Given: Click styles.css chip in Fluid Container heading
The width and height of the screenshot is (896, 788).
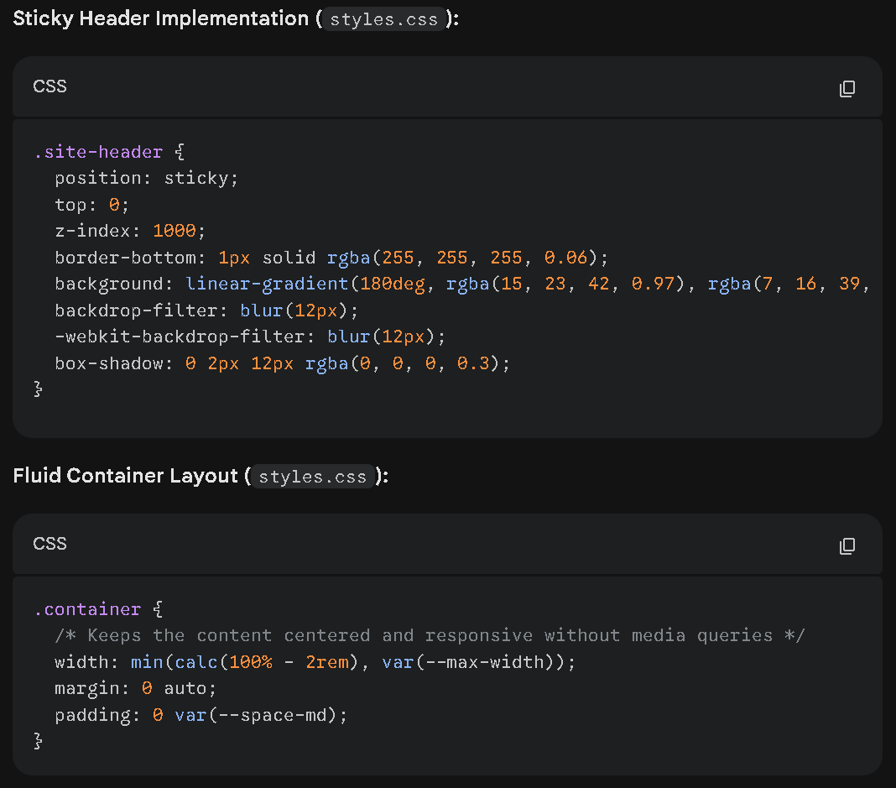Looking at the screenshot, I should pos(312,477).
